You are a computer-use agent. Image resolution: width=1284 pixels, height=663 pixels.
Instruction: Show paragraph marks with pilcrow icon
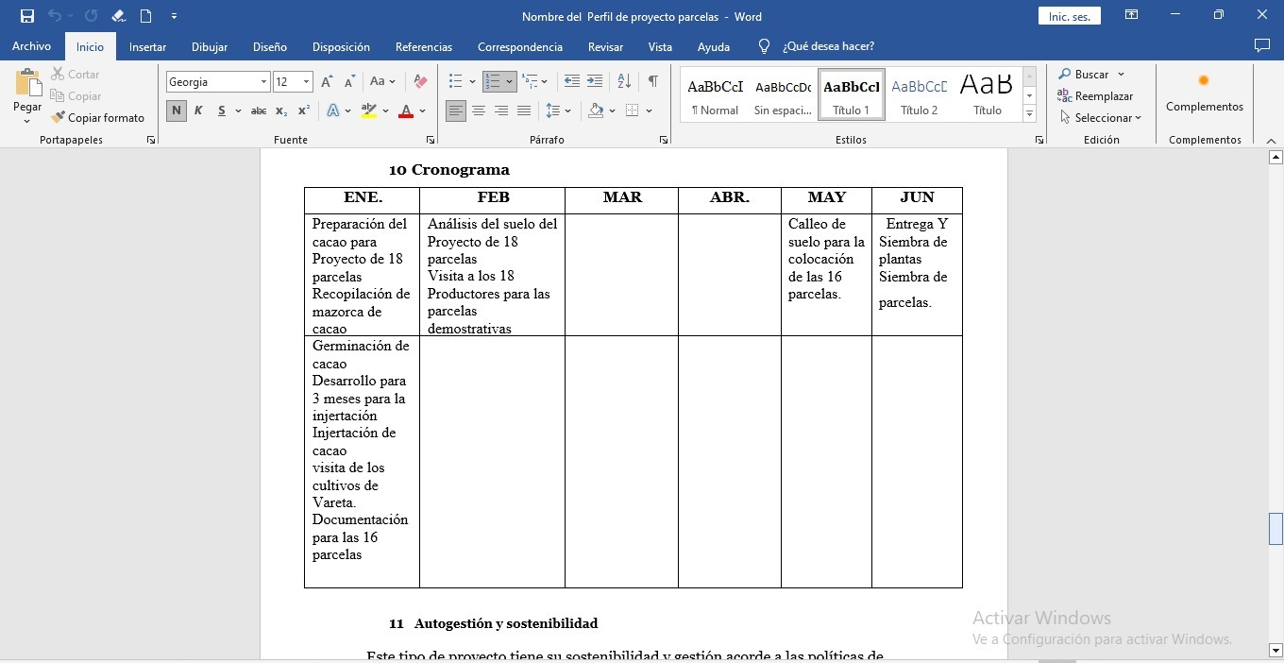(652, 82)
